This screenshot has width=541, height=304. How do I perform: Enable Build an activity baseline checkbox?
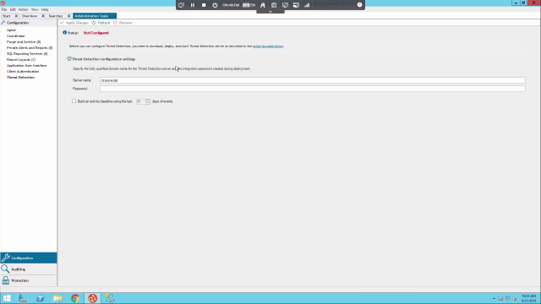click(x=74, y=101)
